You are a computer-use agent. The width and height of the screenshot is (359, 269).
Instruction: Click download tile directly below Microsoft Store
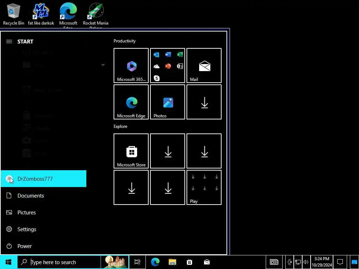click(x=131, y=187)
